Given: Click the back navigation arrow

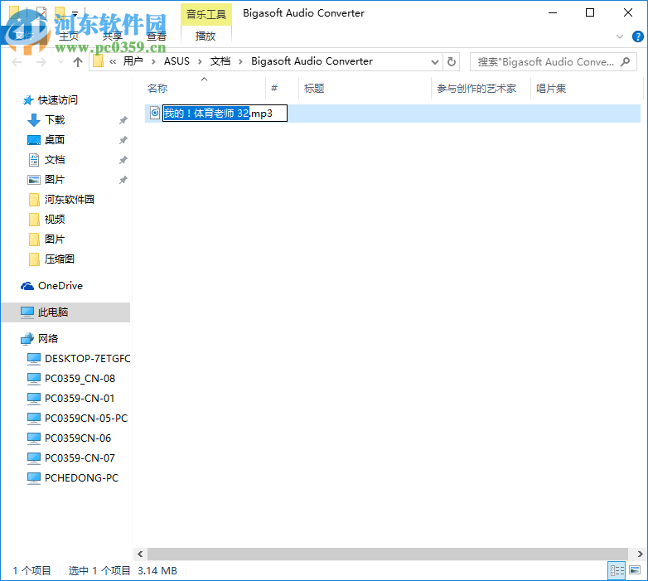Looking at the screenshot, I should (x=17, y=62).
